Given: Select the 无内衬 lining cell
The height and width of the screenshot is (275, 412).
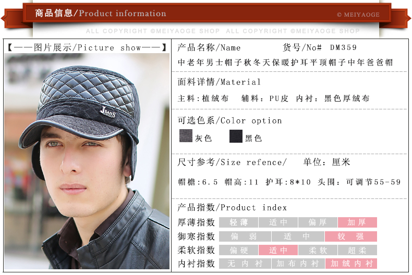Looking at the screenshot, I should point(245,264).
